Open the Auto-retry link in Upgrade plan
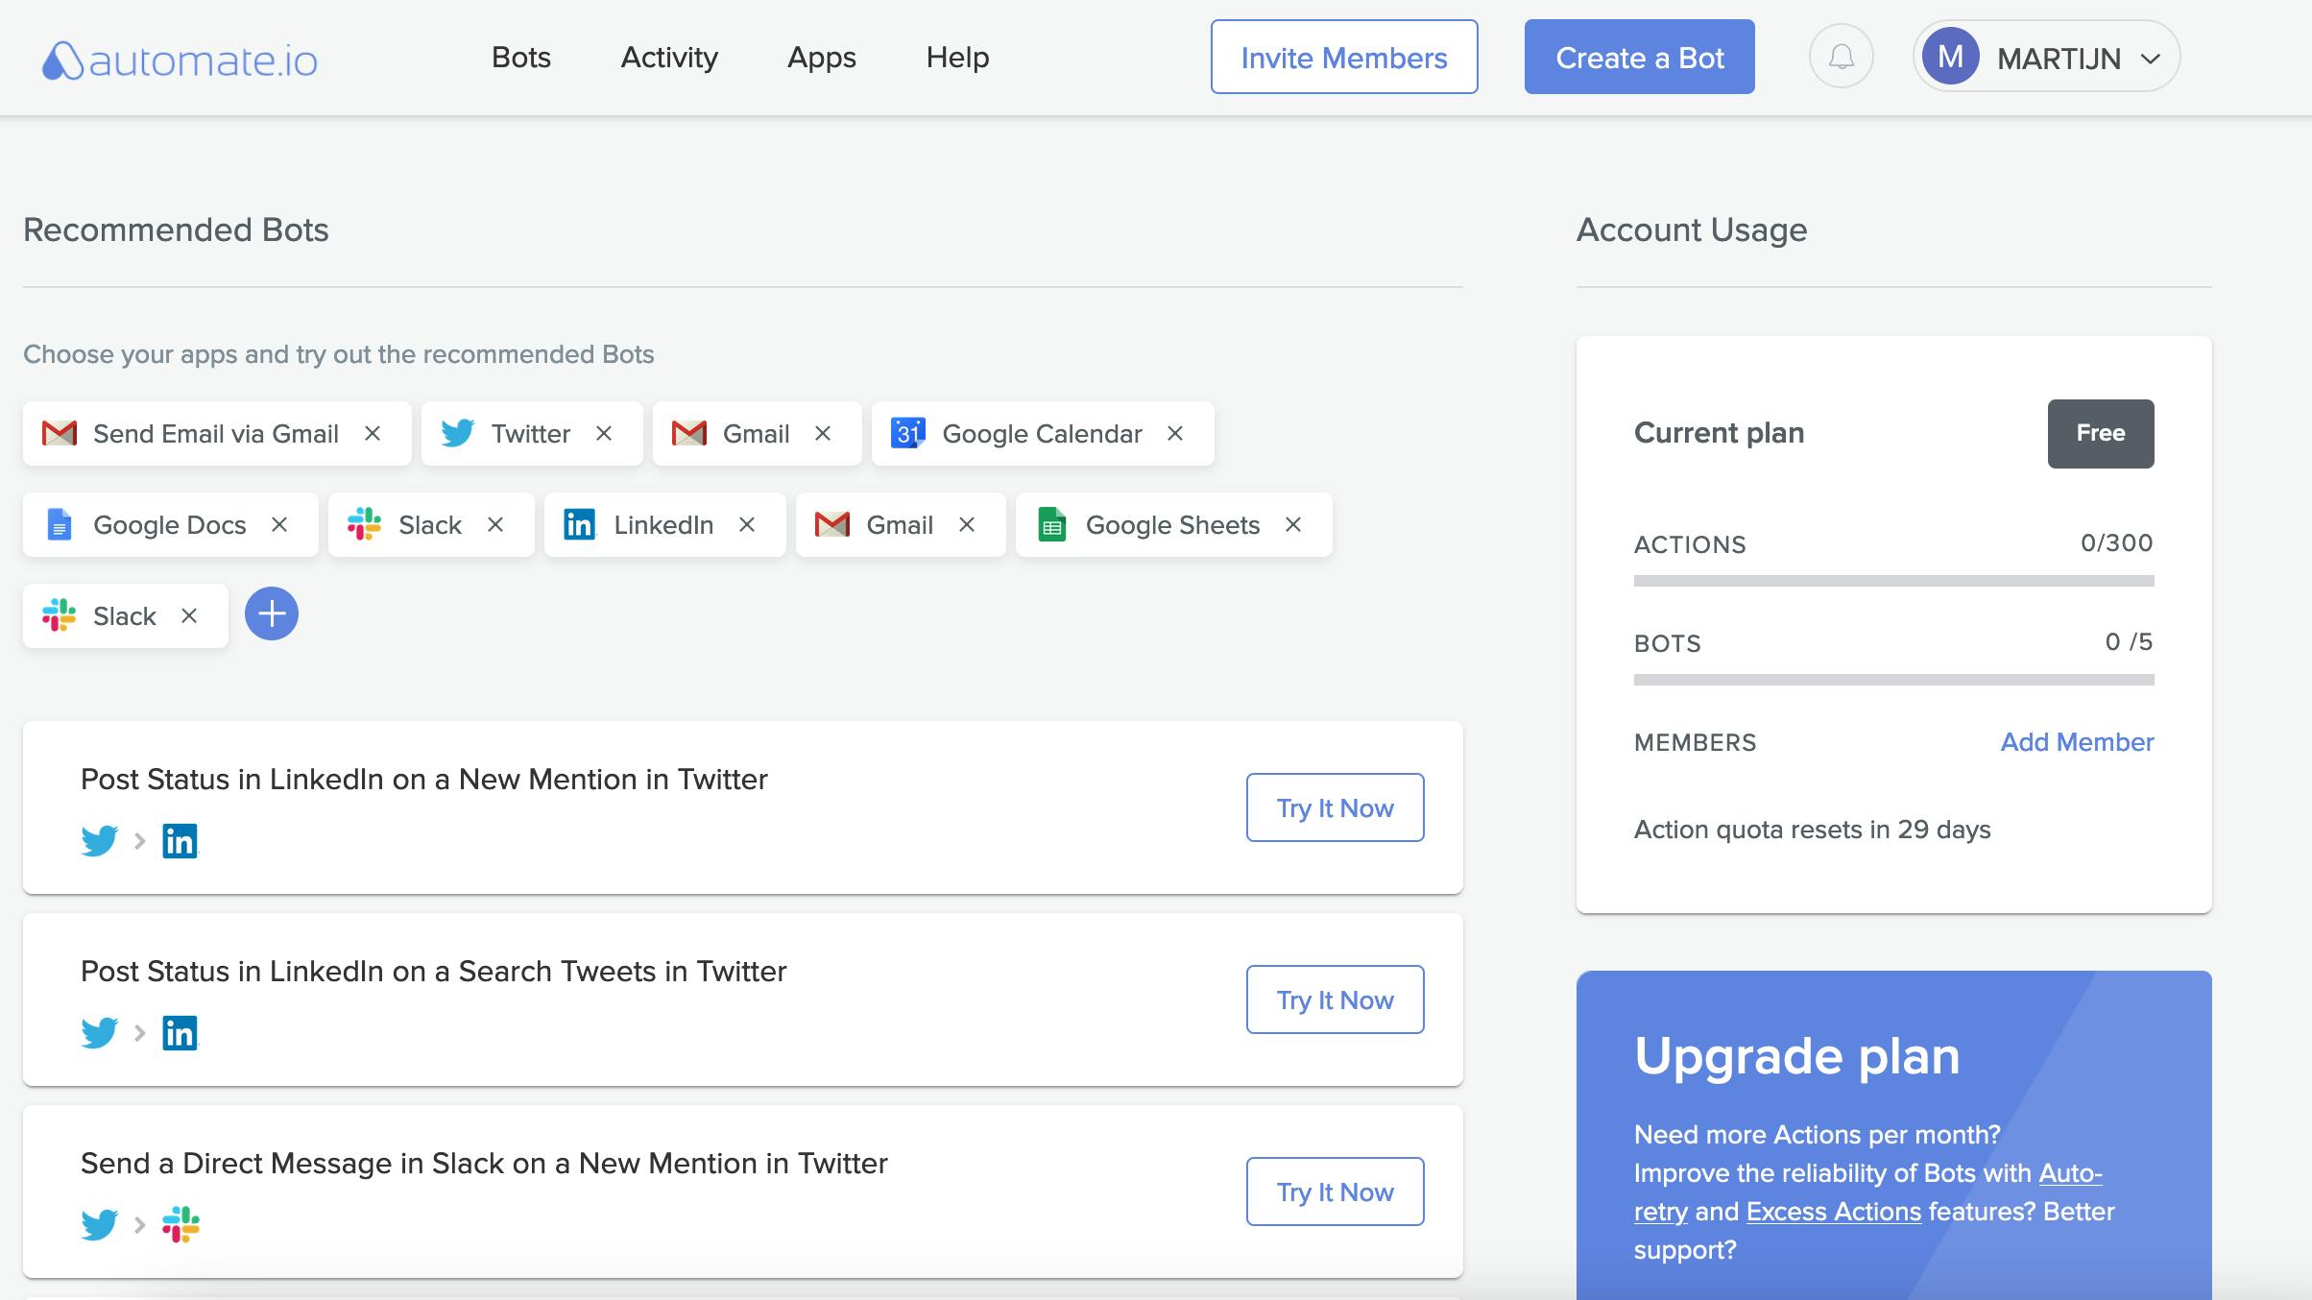The width and height of the screenshot is (2312, 1300). [2070, 1173]
